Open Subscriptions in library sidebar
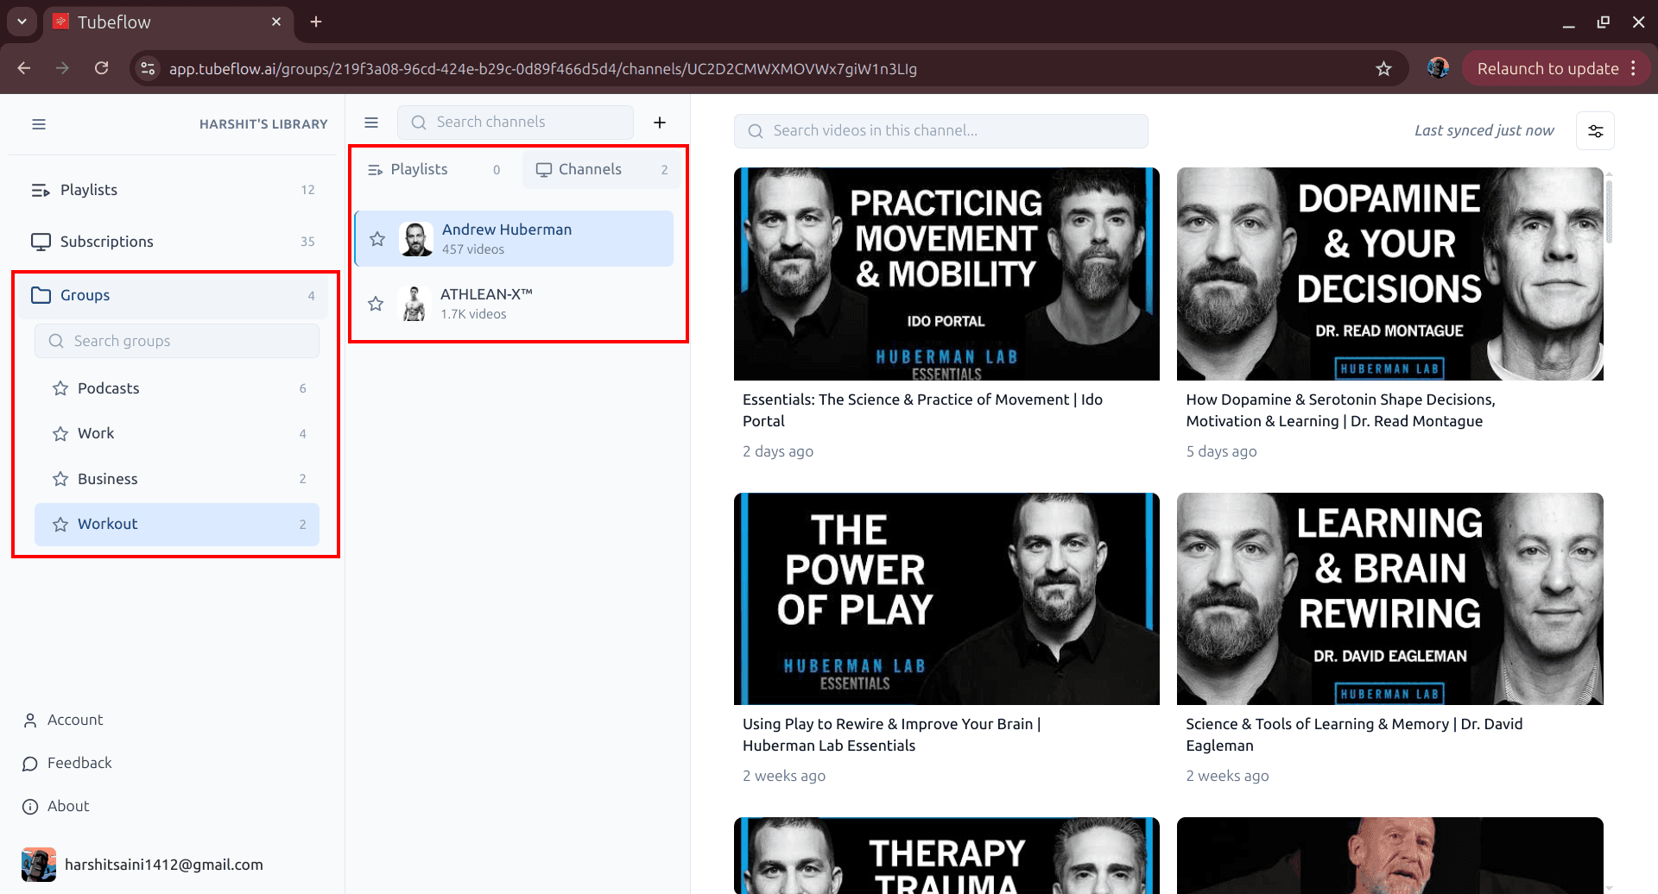 tap(173, 242)
